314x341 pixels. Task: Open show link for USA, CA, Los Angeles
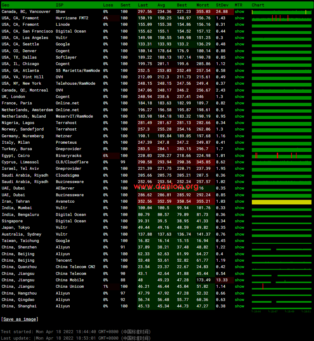(x=239, y=38)
